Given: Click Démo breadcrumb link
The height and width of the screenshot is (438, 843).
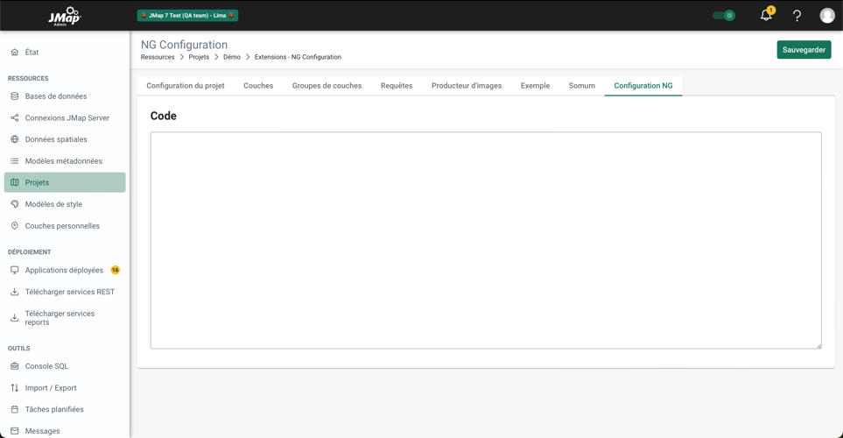Looking at the screenshot, I should [231, 57].
